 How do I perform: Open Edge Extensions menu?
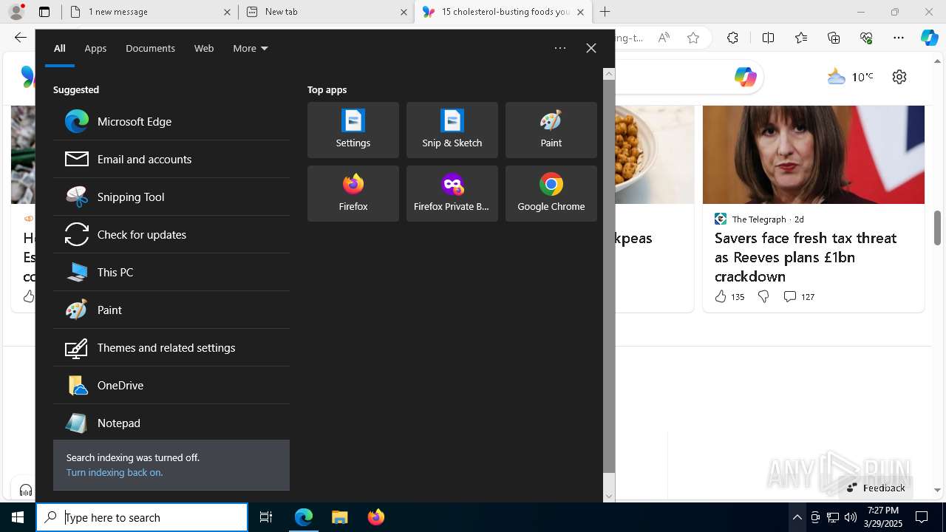click(732, 38)
